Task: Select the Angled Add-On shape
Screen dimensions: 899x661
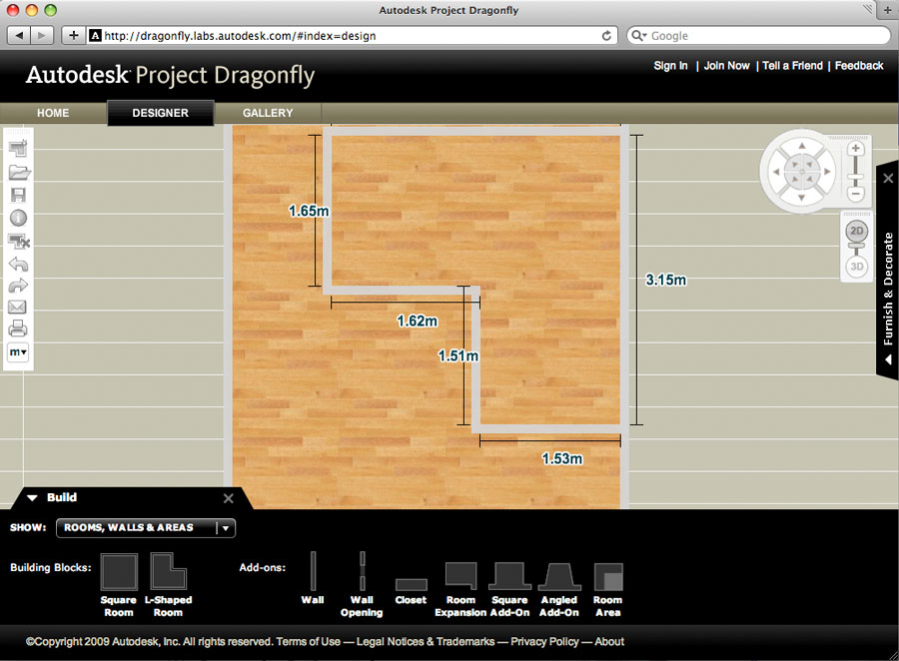Action: [559, 589]
